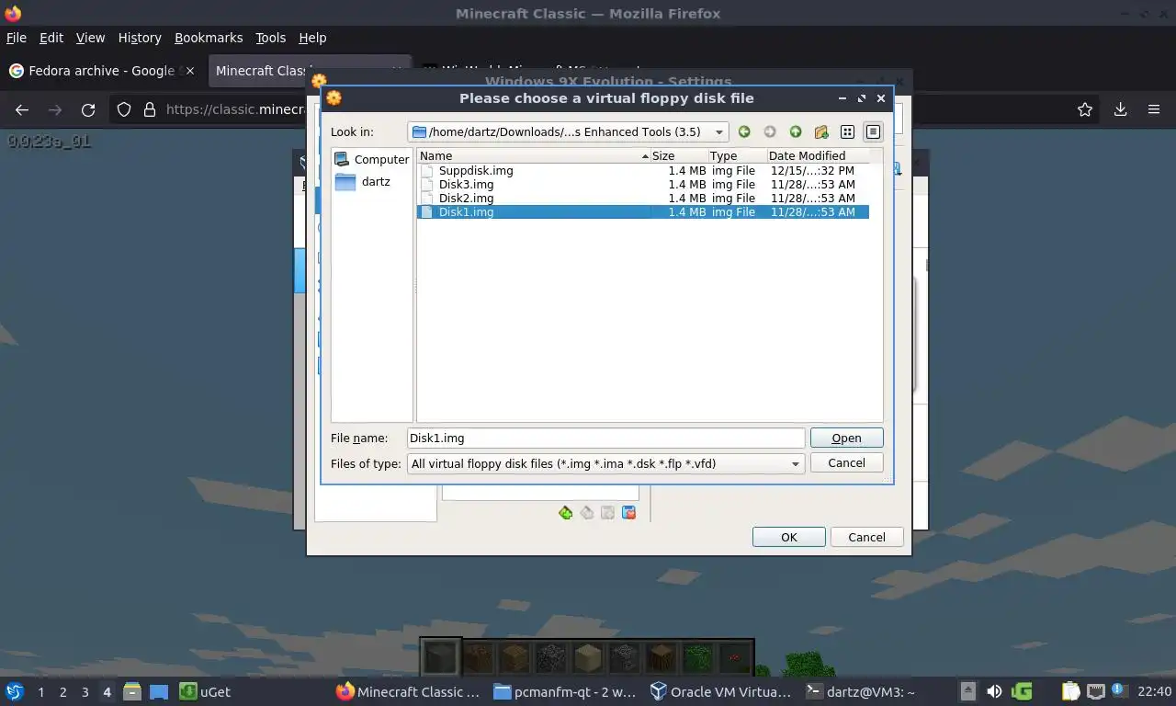Open the system application menu
This screenshot has width=1176, height=706.
coord(15,691)
